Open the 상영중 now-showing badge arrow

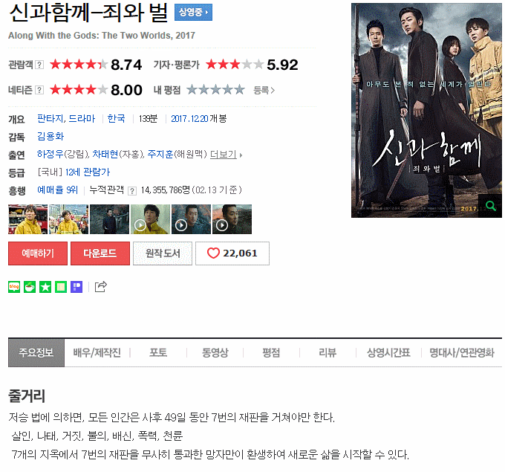[x=193, y=12]
